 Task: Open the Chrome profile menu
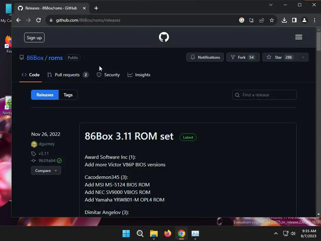(304, 20)
